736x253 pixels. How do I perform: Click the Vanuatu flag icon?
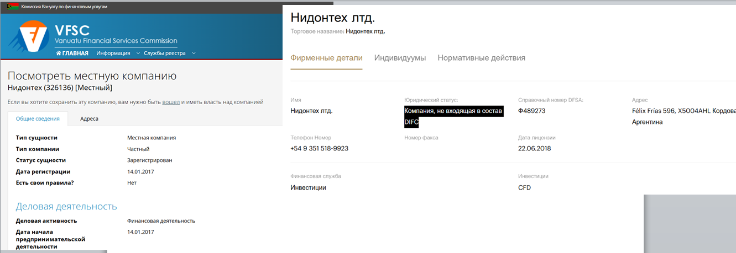(13, 7)
